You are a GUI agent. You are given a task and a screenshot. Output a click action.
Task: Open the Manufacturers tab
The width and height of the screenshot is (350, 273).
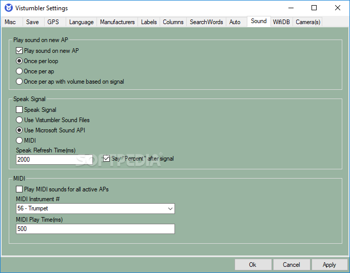[x=117, y=22]
